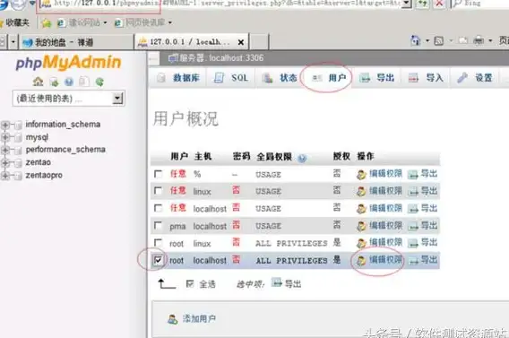Click the ALL PRIVILEGES text for root localhost
The image size is (509, 338).
pyautogui.click(x=291, y=261)
